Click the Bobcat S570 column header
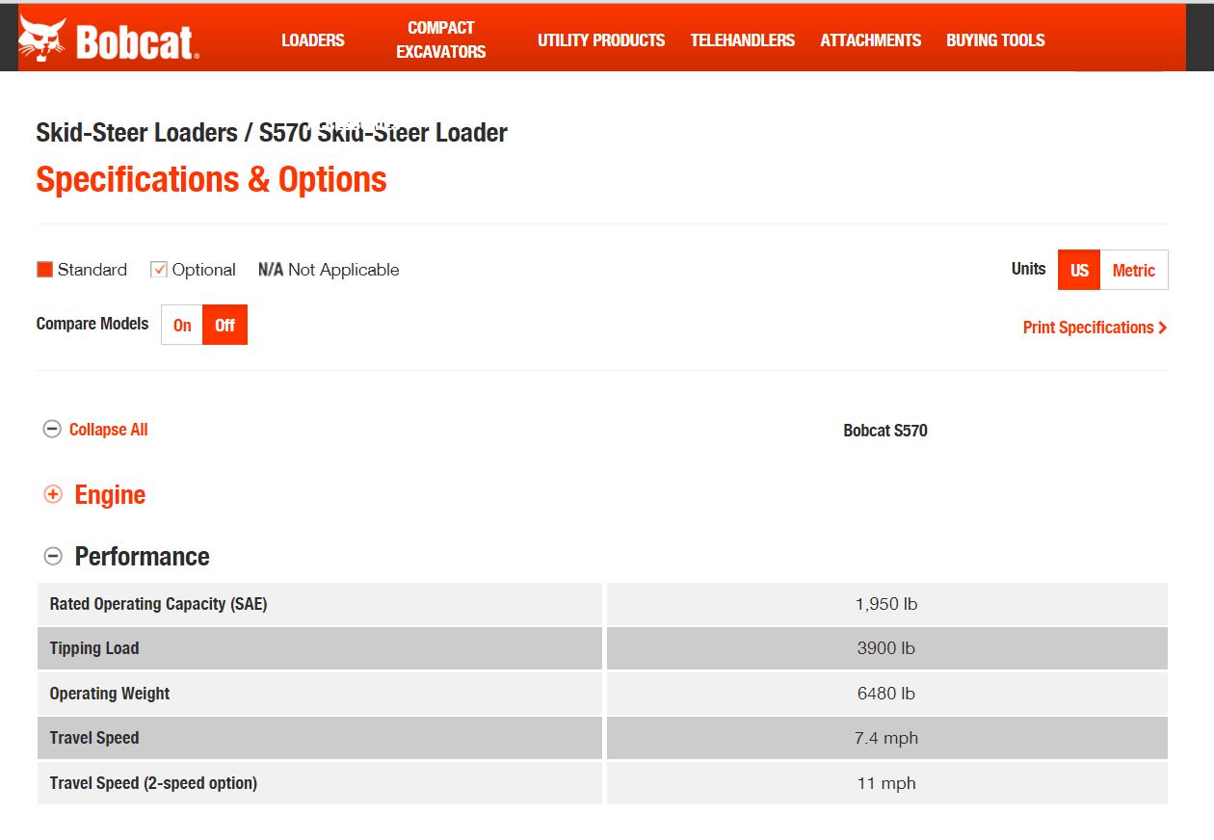Viewport: 1214px width, 840px height. [x=885, y=431]
